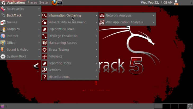Screen dimensions: 193x109
Task: Click the date and time clock
Action: point(157,3)
